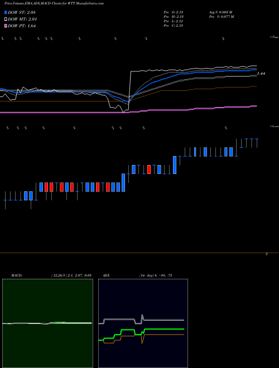Image resolution: width=279 pixels, height=368 pixels.
Task: Click the 'Pre V: 0.077 M' value
Action: [x=222, y=17]
